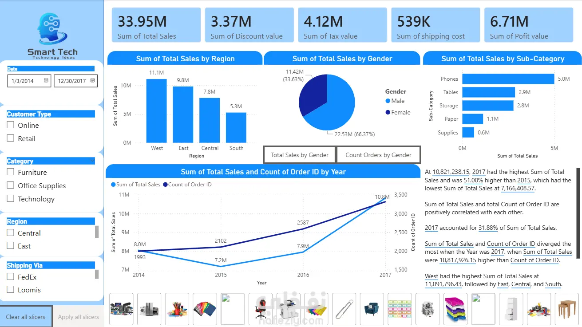
Task: Click the paper clip fasteners thumbnail
Action: (344, 309)
